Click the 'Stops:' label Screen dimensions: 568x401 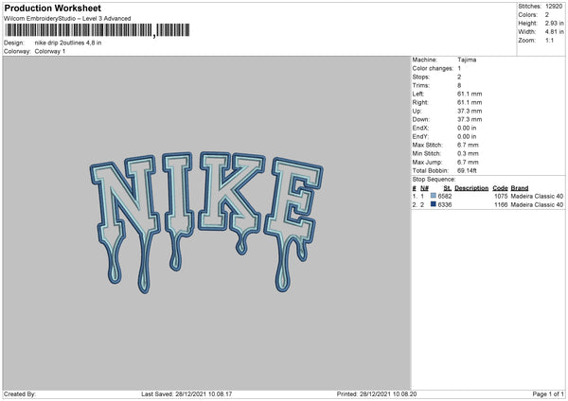point(421,77)
